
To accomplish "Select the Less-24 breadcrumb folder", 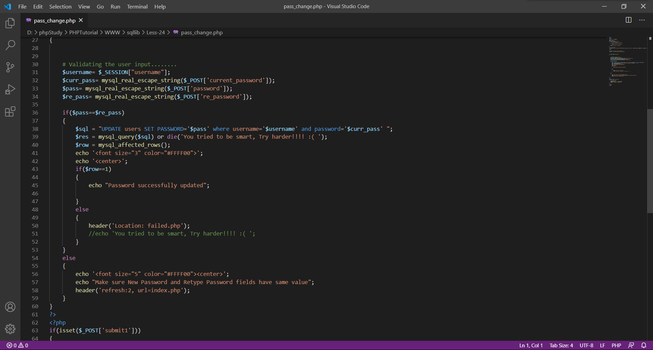I will point(155,32).
